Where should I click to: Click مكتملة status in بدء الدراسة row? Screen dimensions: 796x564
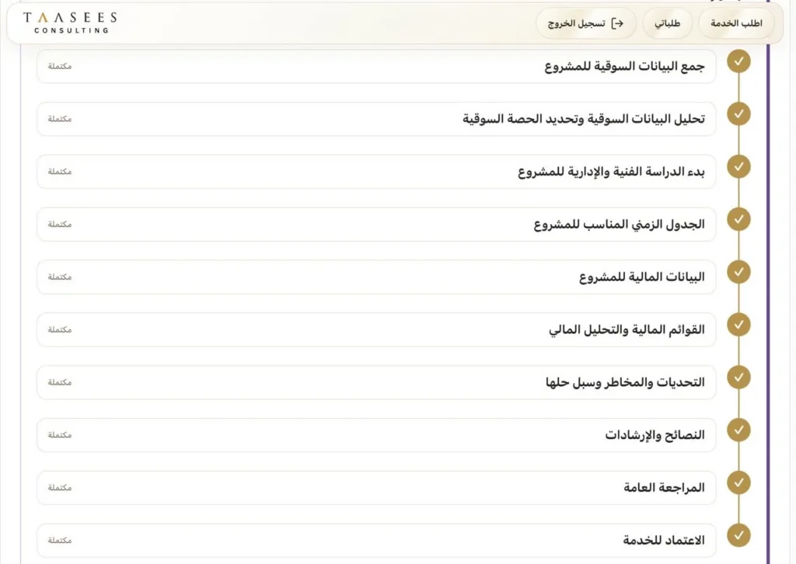click(60, 172)
